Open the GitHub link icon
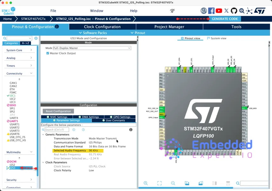 (x=234, y=11)
